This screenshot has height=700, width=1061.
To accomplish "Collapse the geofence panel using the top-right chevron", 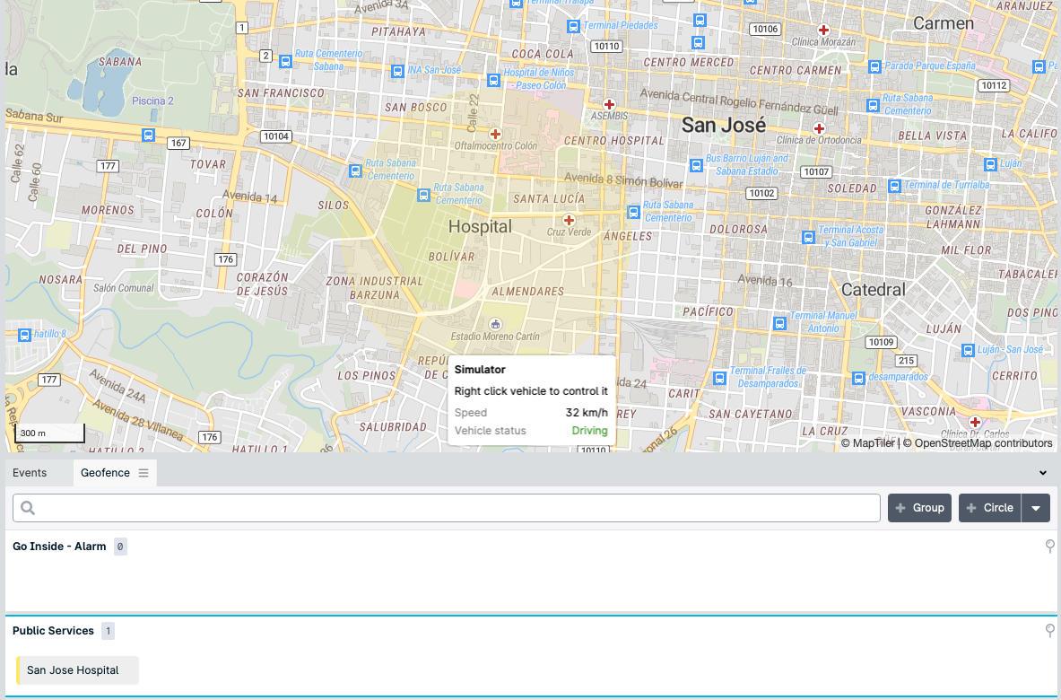I will click(1041, 472).
